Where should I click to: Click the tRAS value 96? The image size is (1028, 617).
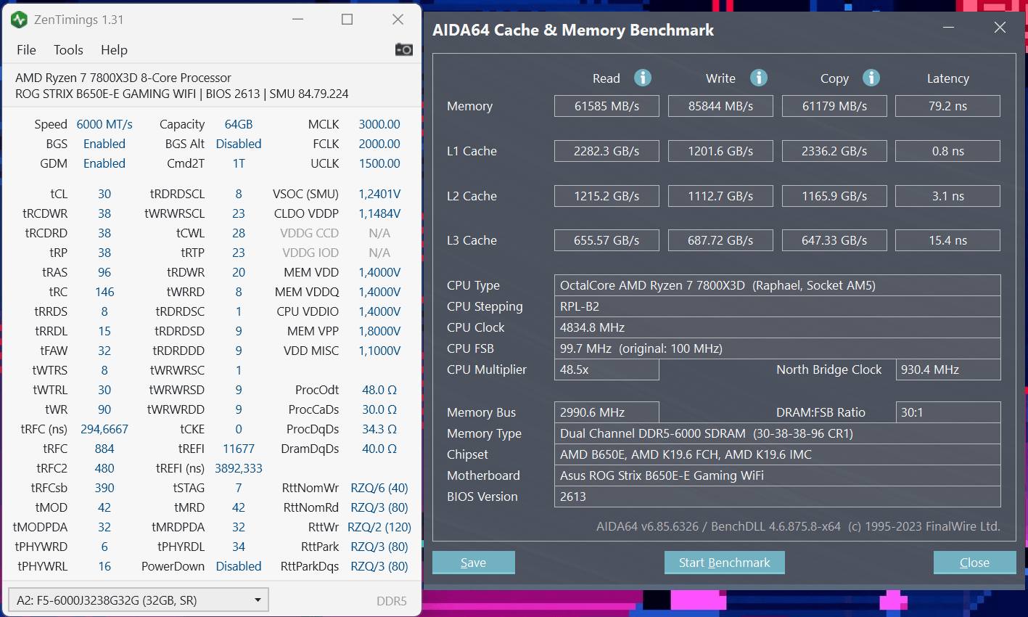coord(104,272)
